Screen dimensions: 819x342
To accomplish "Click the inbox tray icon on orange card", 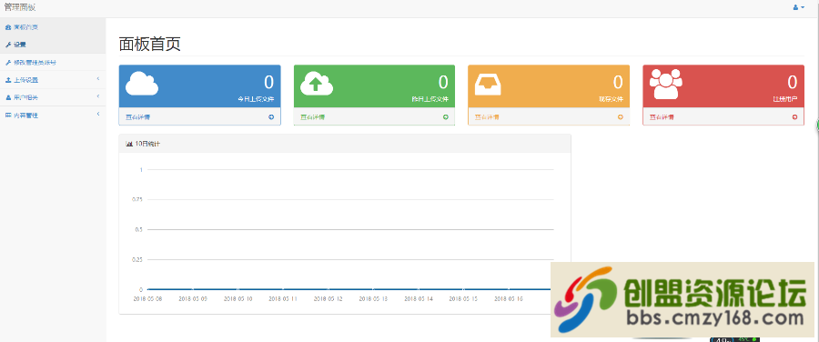I will 488,84.
